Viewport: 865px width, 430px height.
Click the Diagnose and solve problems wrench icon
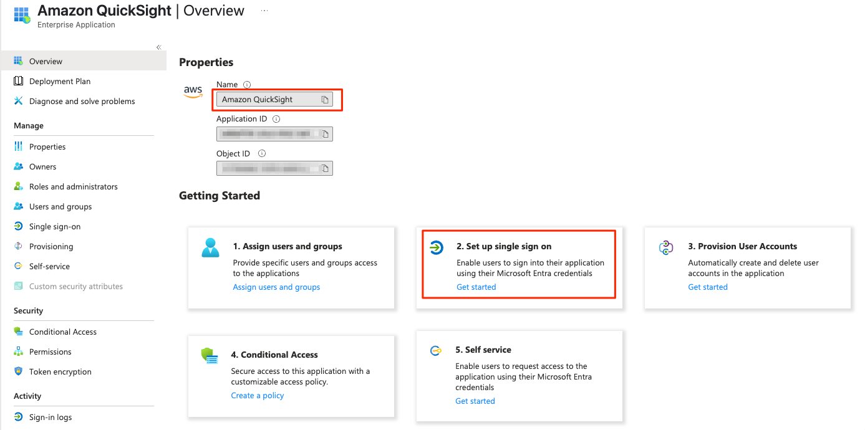18,101
